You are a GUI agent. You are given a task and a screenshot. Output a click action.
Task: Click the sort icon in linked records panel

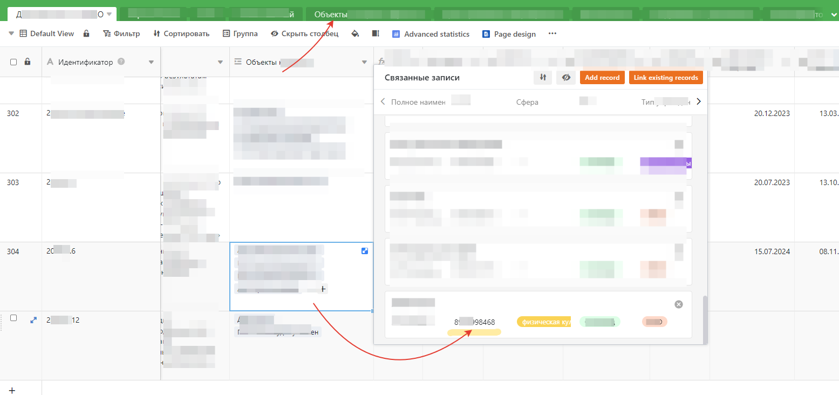(542, 78)
